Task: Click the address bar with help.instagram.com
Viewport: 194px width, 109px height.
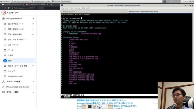Action: point(29,8)
